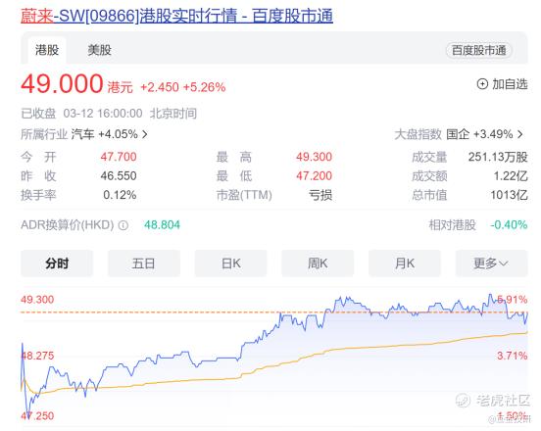Click the 49.000 current price figure
This screenshot has height=431, width=541.
(x=62, y=84)
